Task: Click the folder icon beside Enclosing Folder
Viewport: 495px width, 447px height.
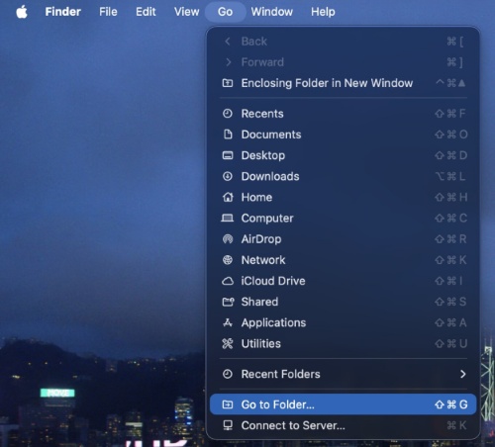Action: [x=228, y=83]
